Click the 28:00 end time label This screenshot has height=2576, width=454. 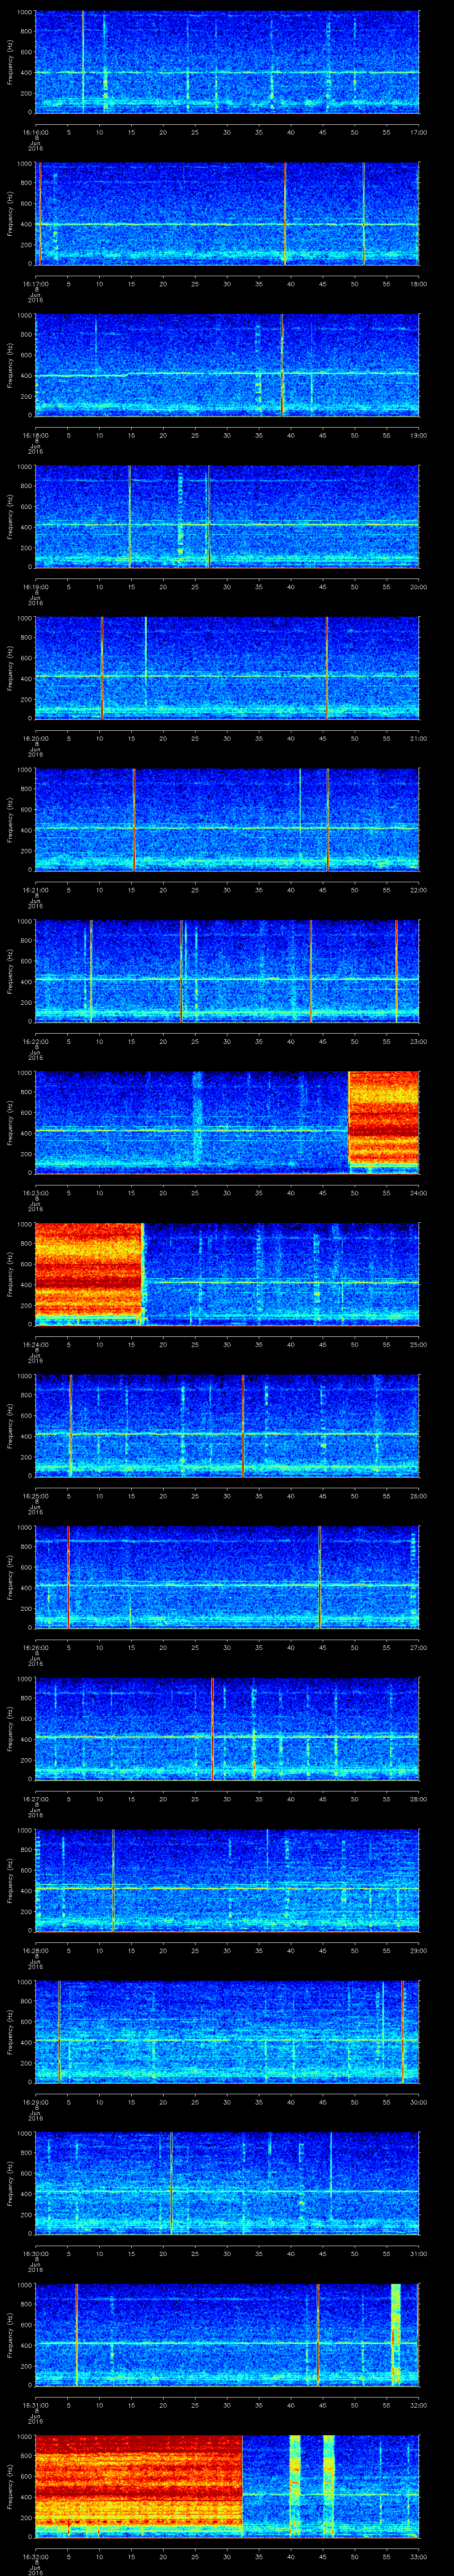pyautogui.click(x=418, y=1799)
